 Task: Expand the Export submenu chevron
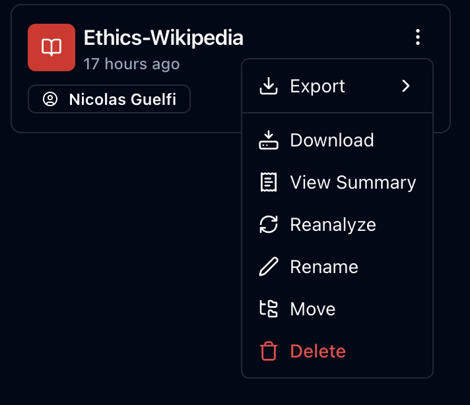(406, 86)
